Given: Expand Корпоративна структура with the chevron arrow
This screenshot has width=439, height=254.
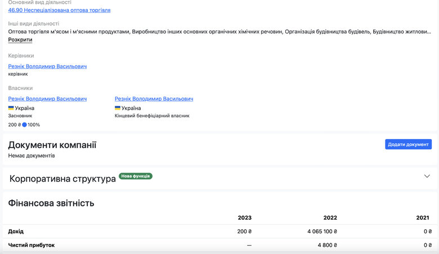Looking at the screenshot, I should 427,176.
